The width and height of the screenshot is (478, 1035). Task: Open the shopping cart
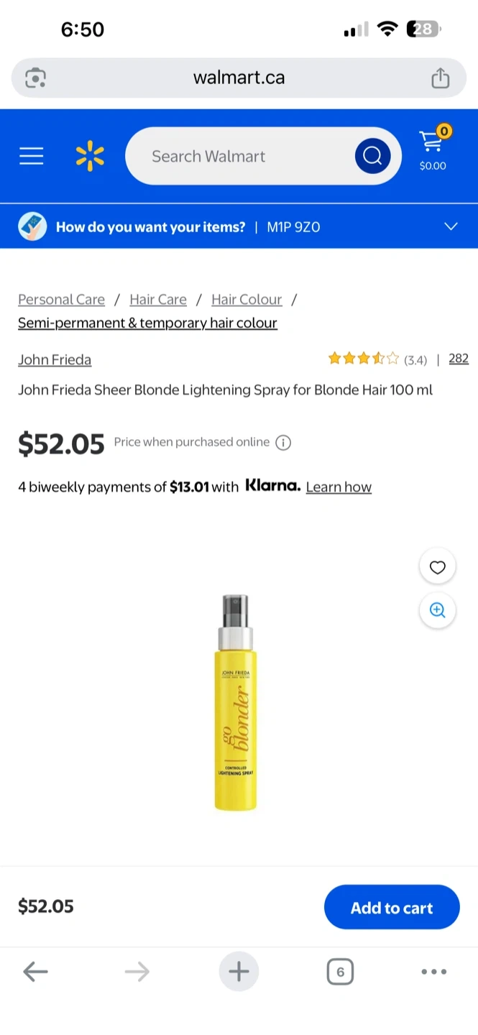coord(432,149)
